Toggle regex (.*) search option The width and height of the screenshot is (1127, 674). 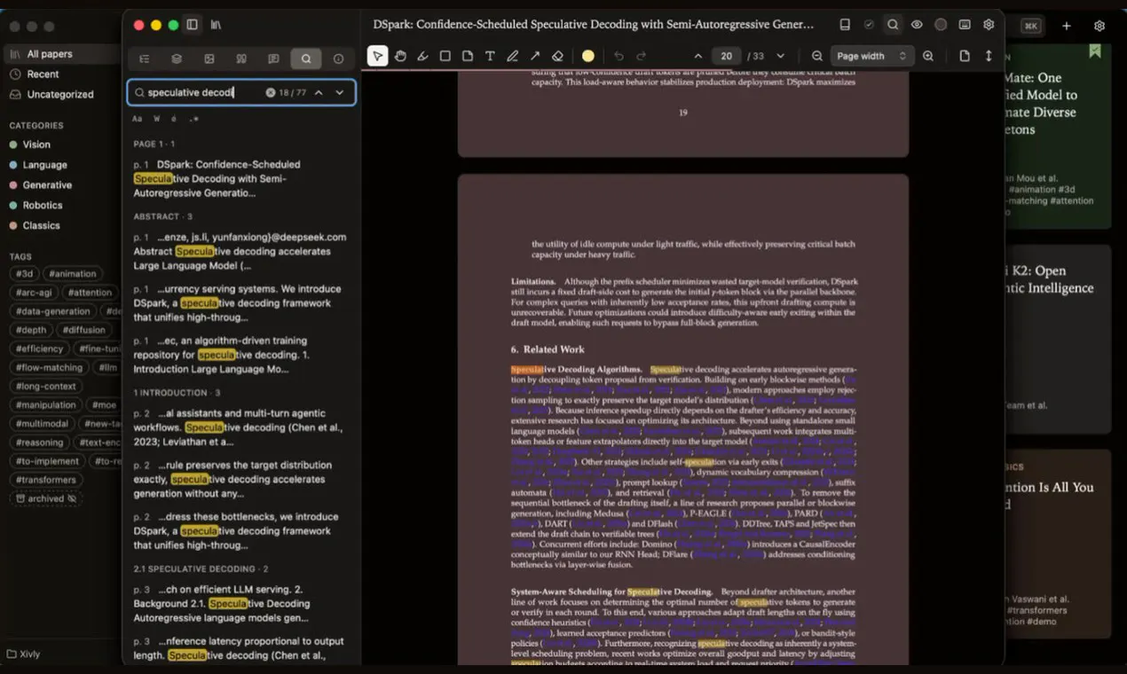click(194, 119)
